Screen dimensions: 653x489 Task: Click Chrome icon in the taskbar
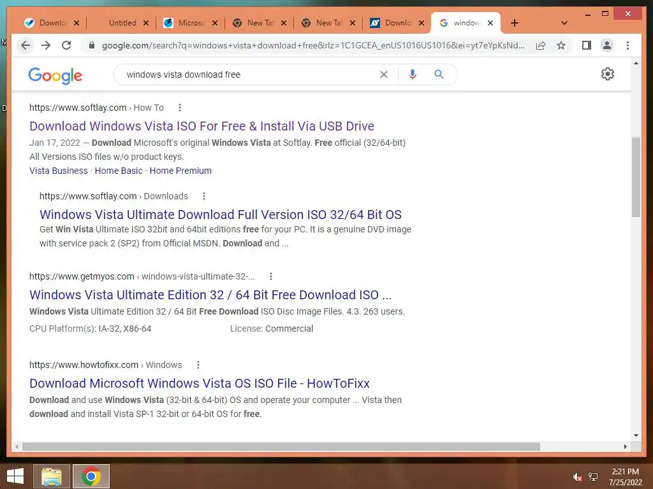pyautogui.click(x=91, y=476)
